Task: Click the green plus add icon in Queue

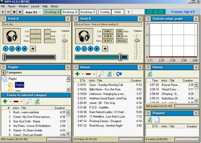Action: point(77,74)
